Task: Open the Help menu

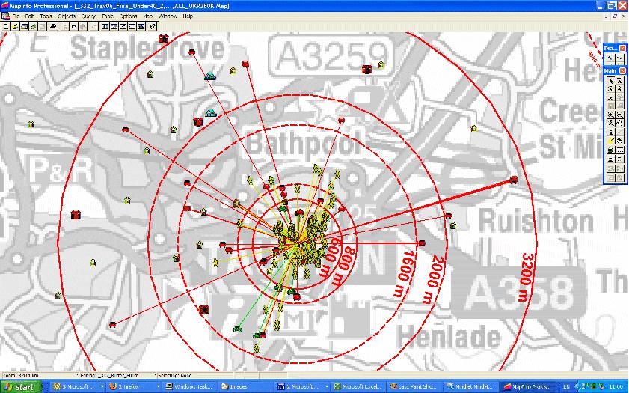Action: (188, 16)
